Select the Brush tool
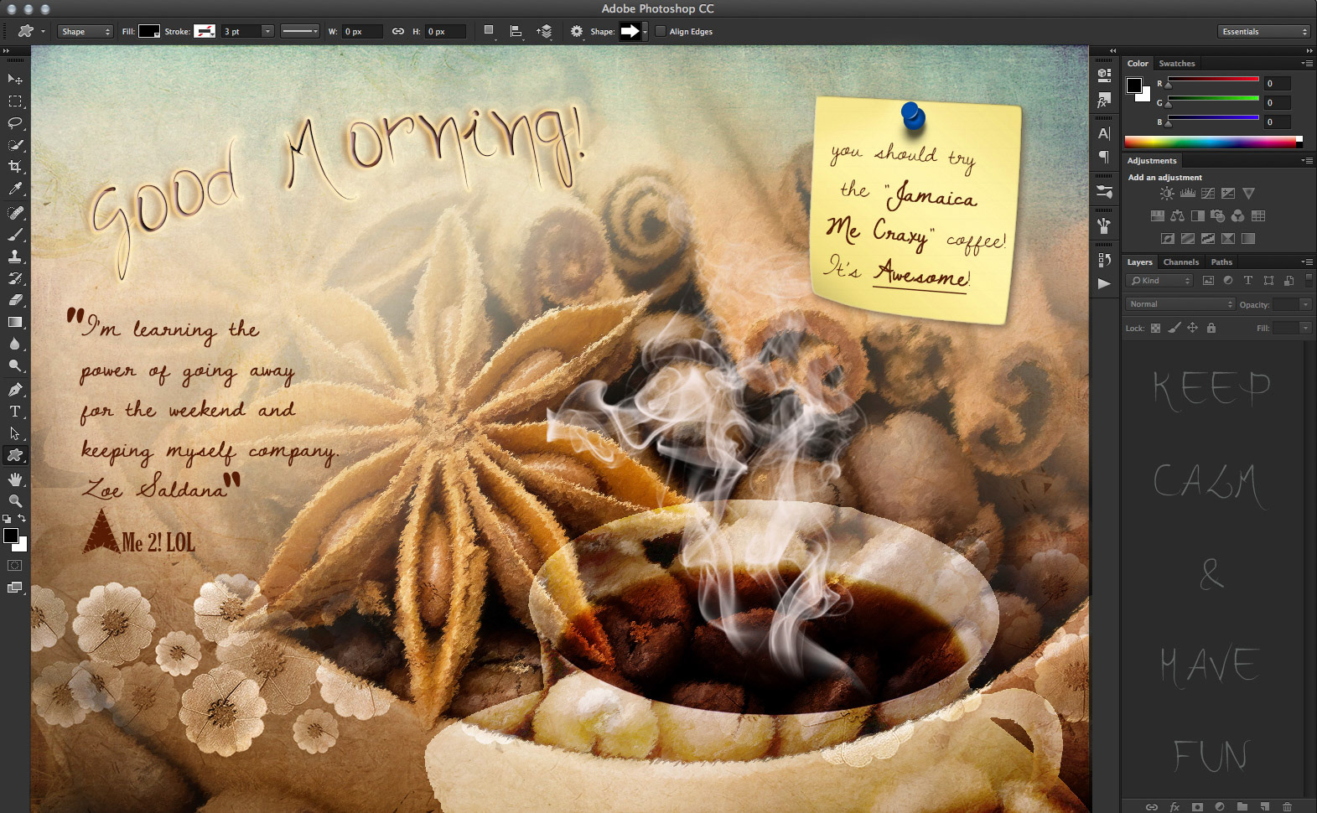Viewport: 1317px width, 813px height. (15, 235)
